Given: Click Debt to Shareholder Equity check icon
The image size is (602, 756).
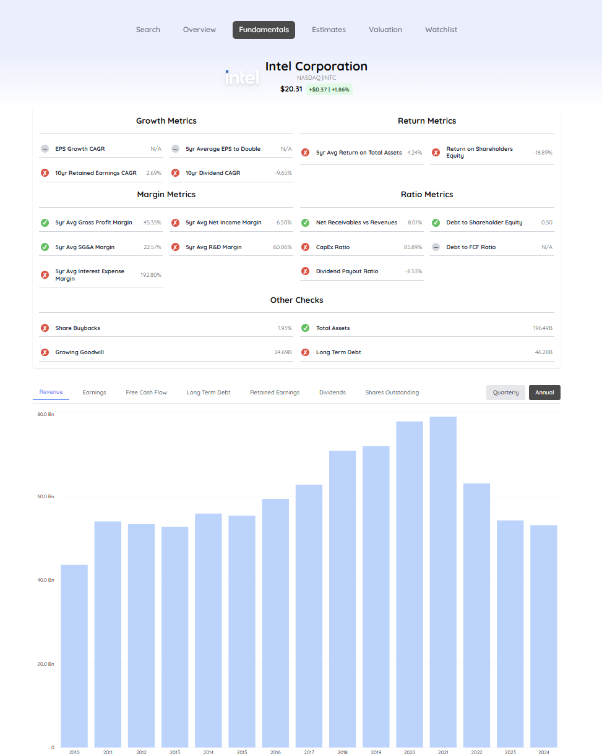Looking at the screenshot, I should point(436,223).
